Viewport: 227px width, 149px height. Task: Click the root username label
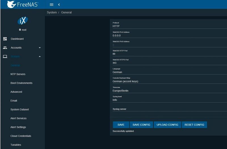pyautogui.click(x=24, y=30)
